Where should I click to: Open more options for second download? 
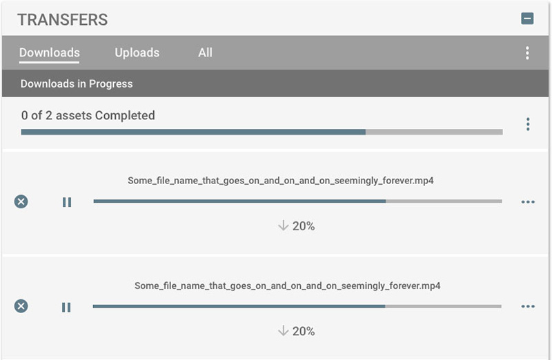coord(528,307)
